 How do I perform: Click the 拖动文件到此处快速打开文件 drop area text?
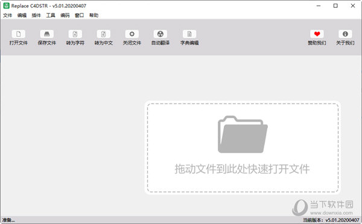point(242,169)
